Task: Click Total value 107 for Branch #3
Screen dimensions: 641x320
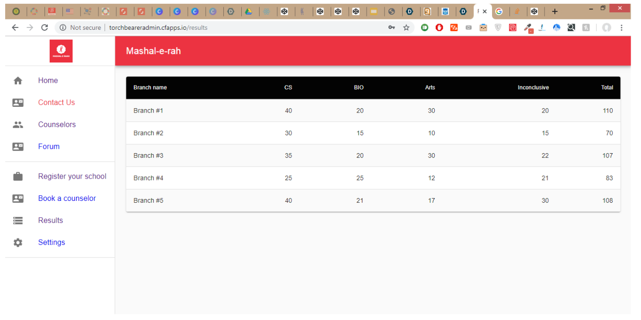Action: click(607, 156)
